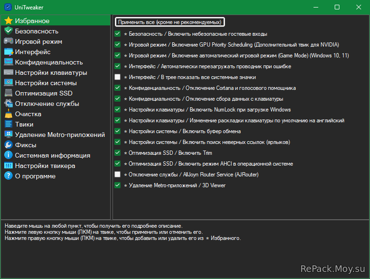Viewport: 370px width, 279px height.
Task: Click 'Включить буфер обмена' tweak label
Action: 185,131
